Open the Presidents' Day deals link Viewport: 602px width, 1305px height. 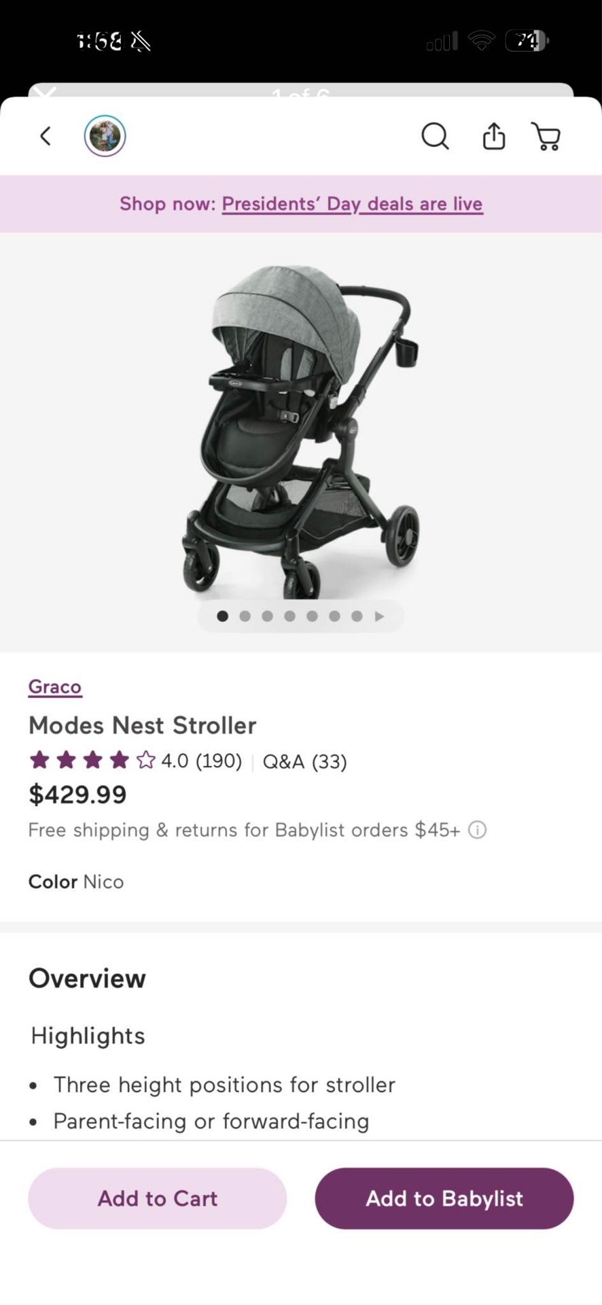point(352,203)
